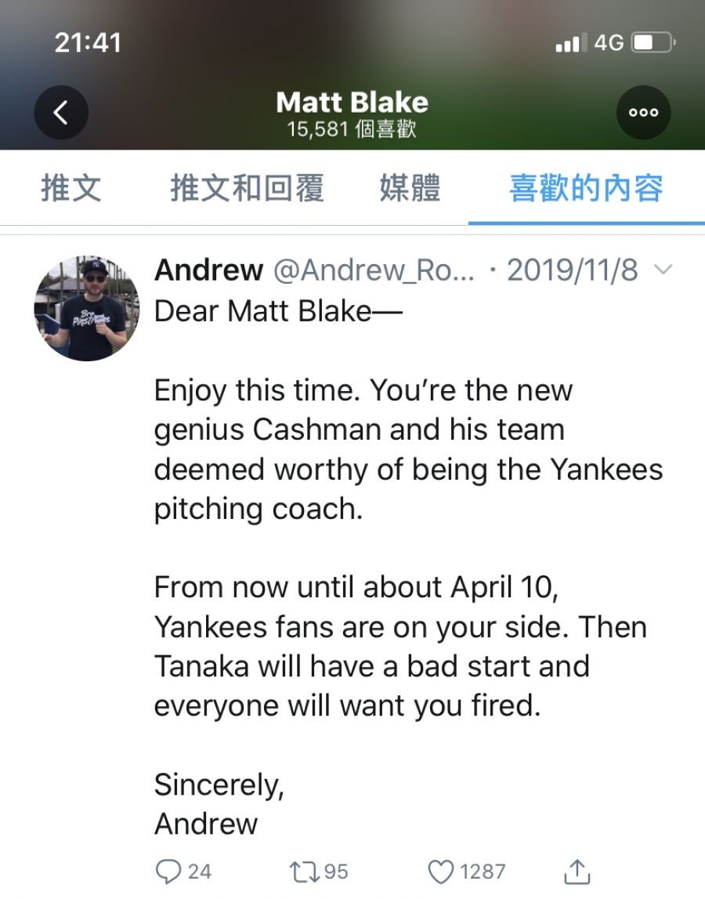Switch to the 推文 tab
This screenshot has height=899, width=705.
(x=71, y=189)
